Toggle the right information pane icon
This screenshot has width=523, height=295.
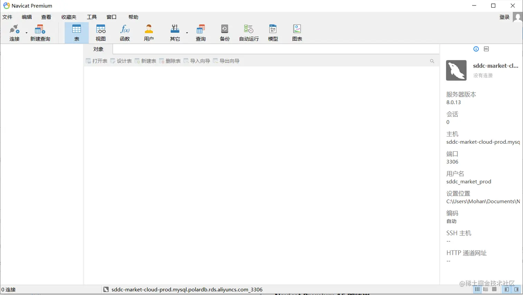tap(516, 289)
